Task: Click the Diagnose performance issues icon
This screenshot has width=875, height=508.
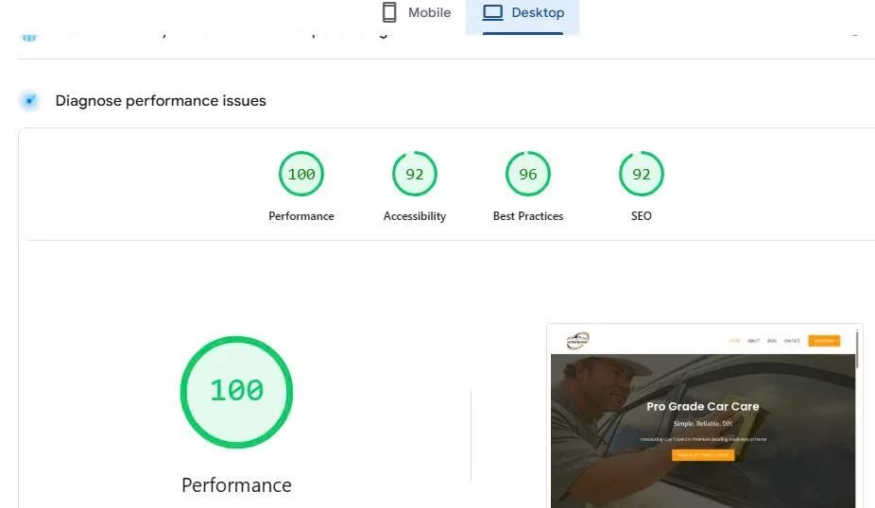Action: pyautogui.click(x=29, y=101)
